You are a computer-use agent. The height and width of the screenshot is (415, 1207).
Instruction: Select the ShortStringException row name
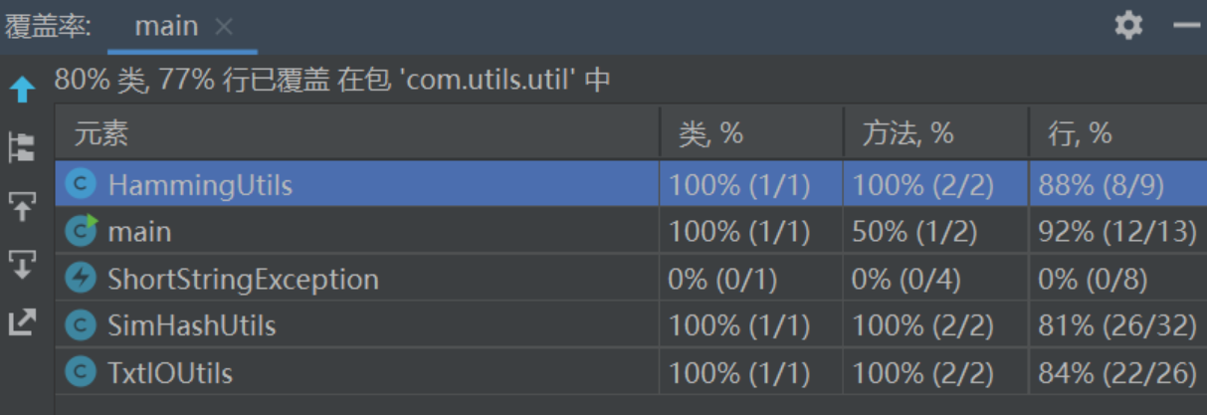[x=243, y=279]
